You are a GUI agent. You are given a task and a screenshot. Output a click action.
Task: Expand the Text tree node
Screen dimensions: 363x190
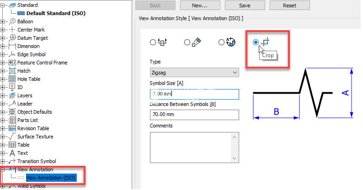coord(3,153)
